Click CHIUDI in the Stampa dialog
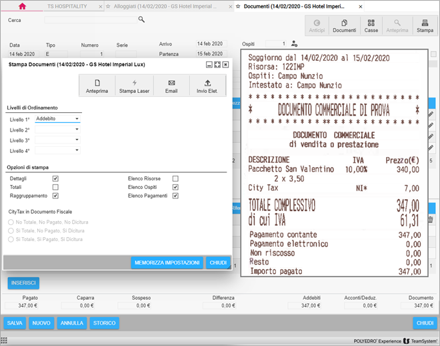 [x=218, y=263]
